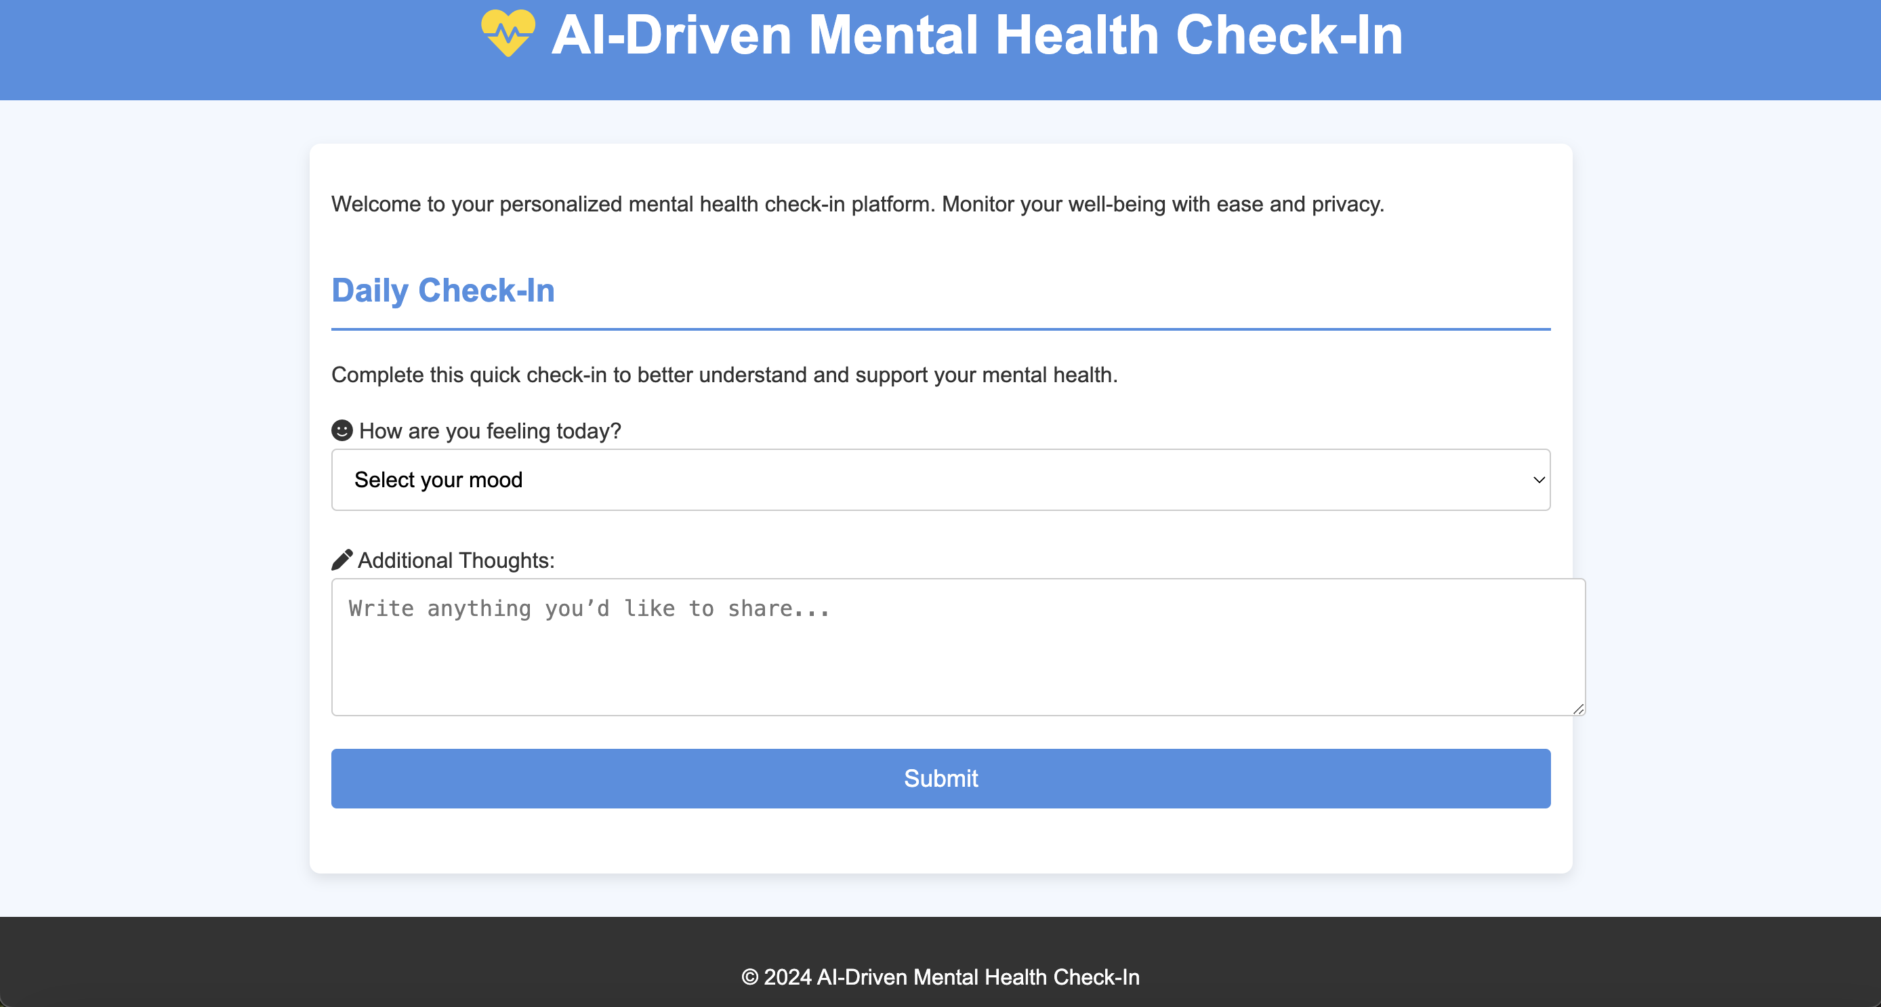Click the textarea resize handle corner

1578,708
